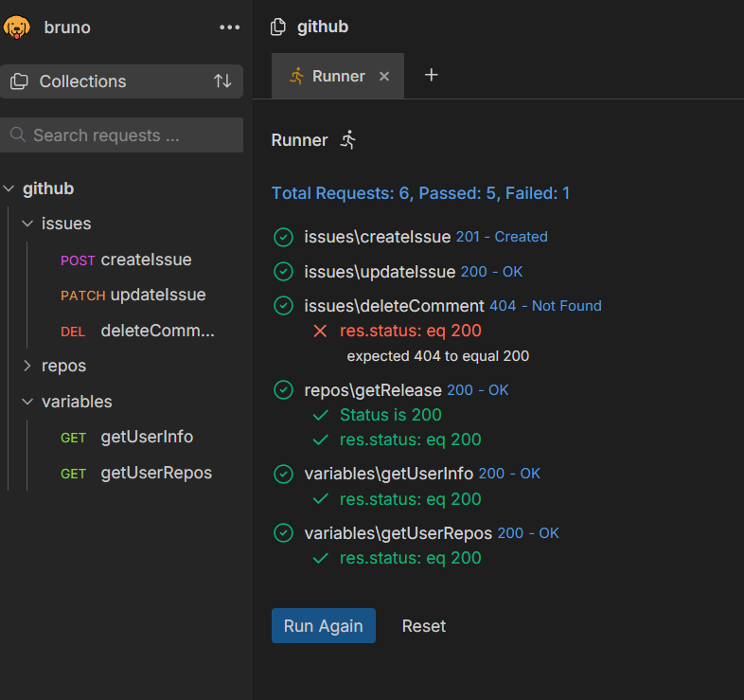Click the pass checkmark circle for updateIssue
Screen dimensions: 744x700
click(283, 272)
